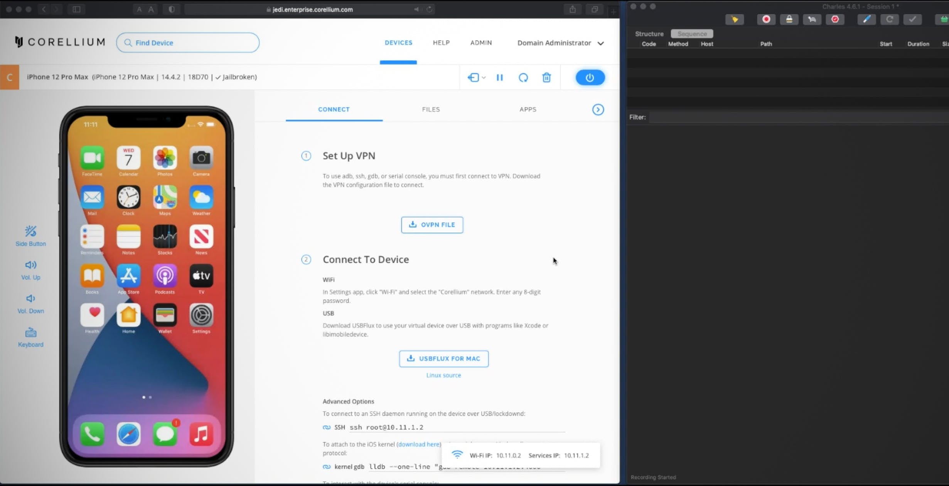949x486 pixels.
Task: Click the restart device icon
Action: [523, 77]
